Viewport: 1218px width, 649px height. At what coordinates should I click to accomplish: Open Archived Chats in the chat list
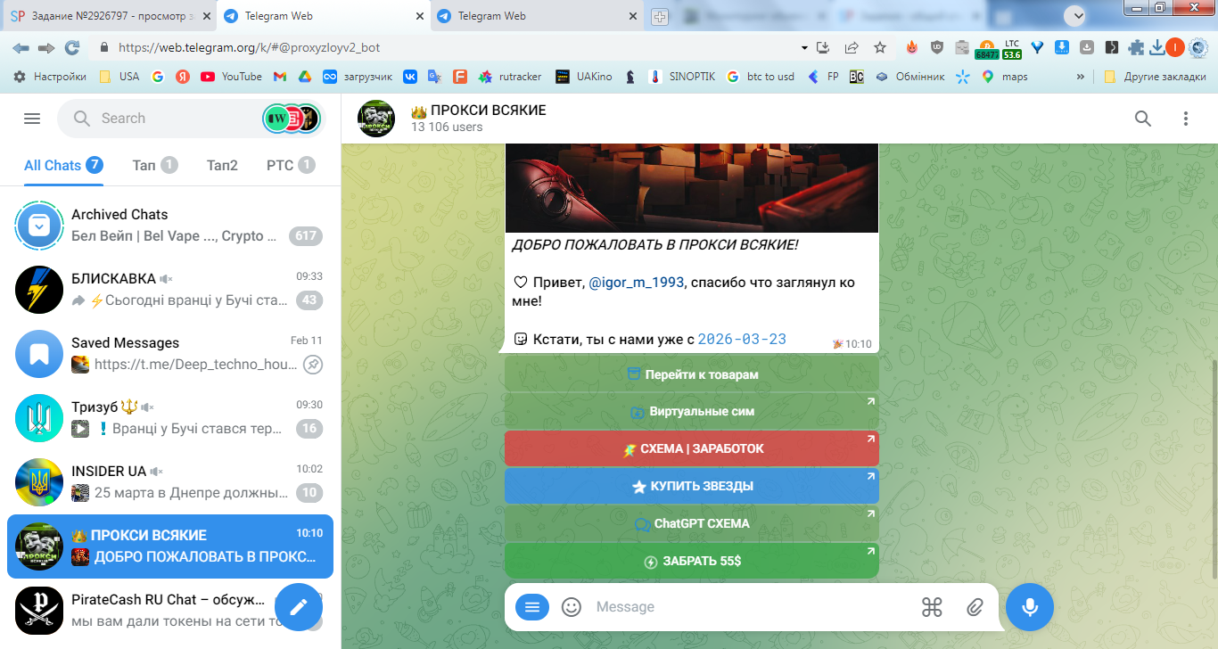170,225
